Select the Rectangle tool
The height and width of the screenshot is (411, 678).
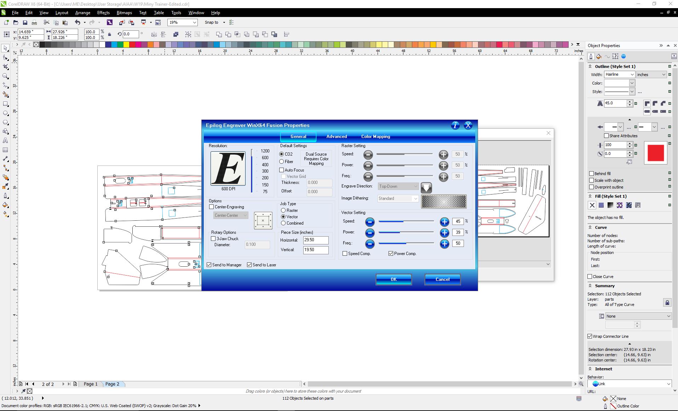[x=5, y=104]
